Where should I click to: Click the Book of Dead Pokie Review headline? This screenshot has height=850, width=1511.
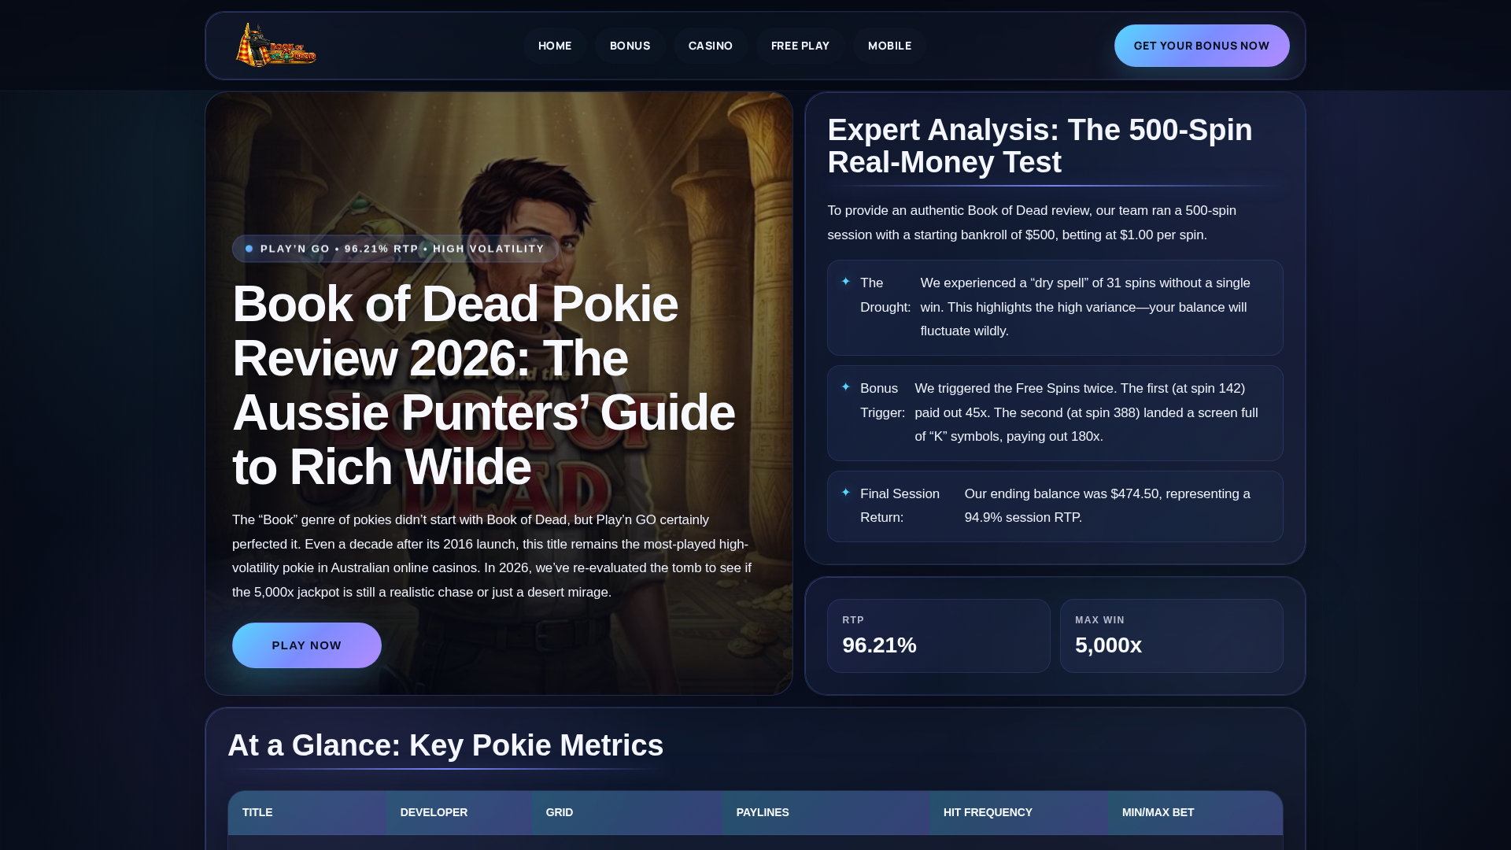[484, 385]
